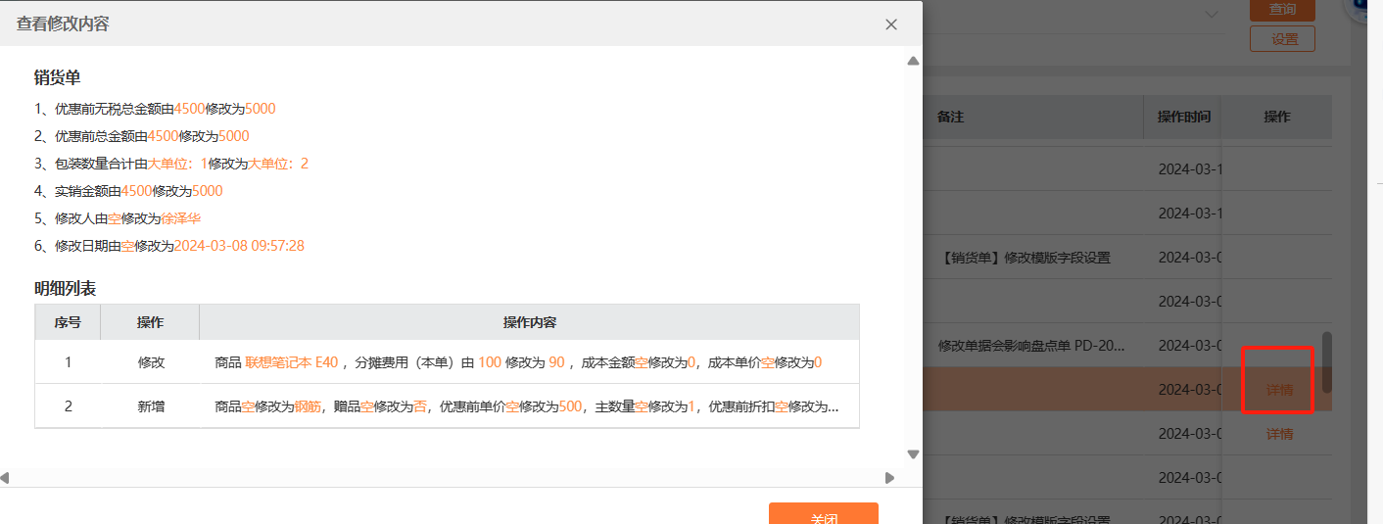Image resolution: width=1383 pixels, height=524 pixels.
Task: Select detail row 1 with 联想笔记本 E40
Action: [x=447, y=362]
